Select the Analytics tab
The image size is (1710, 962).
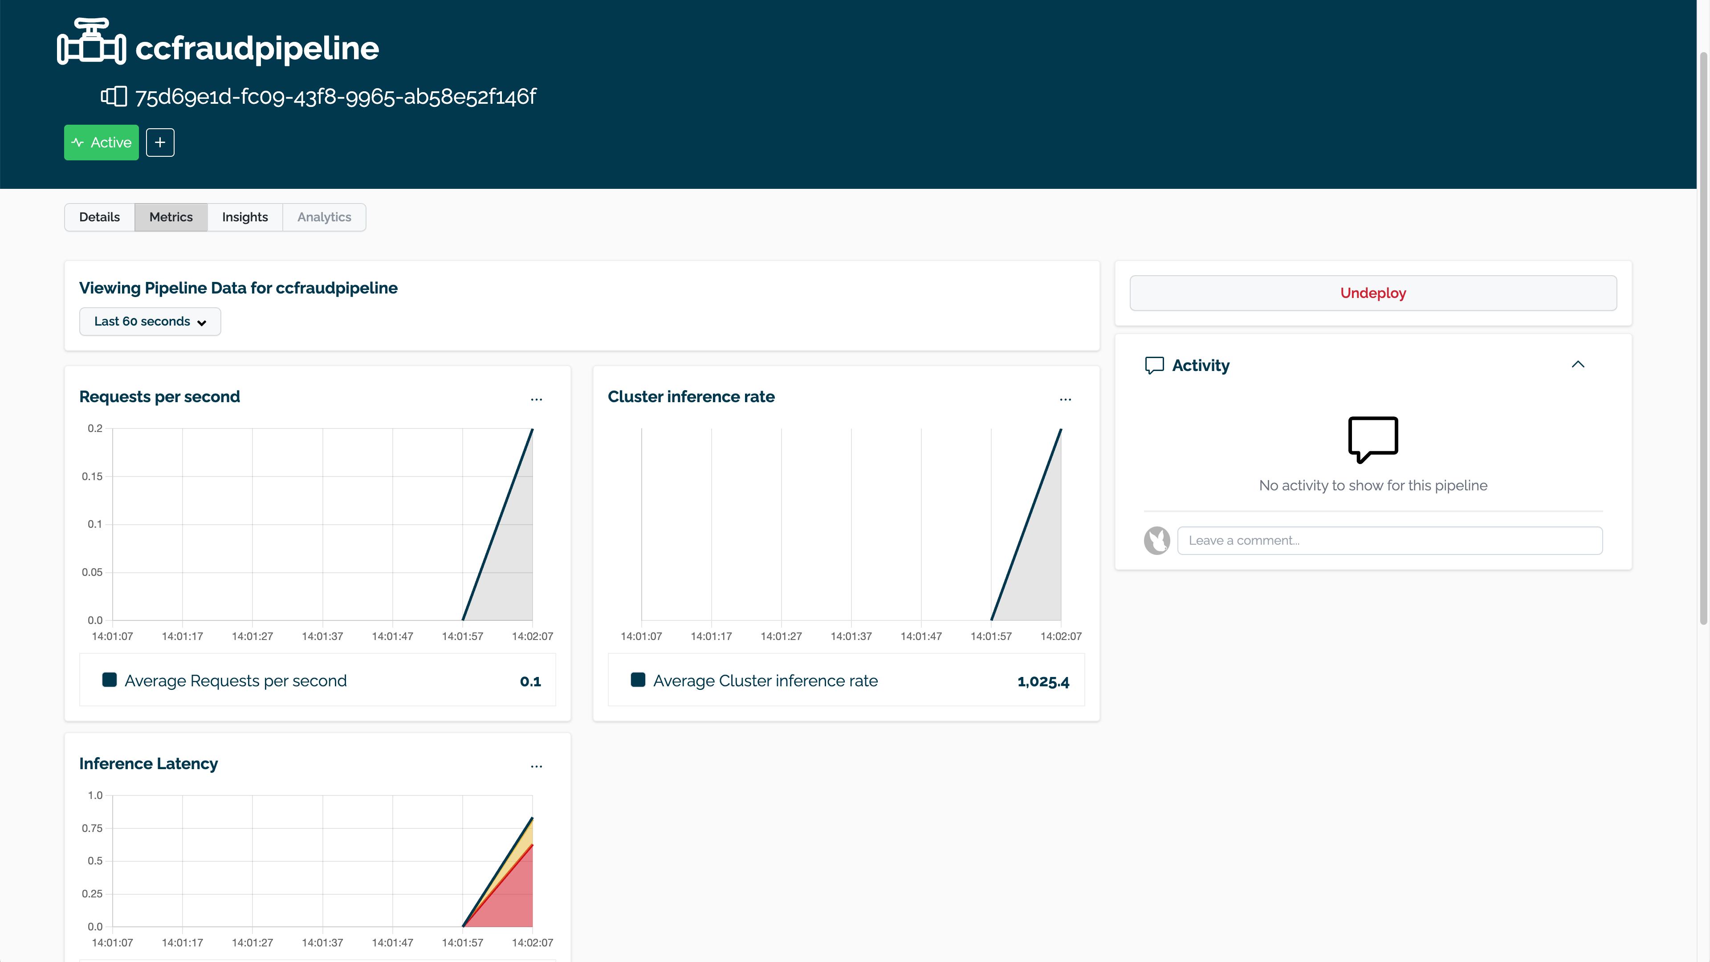324,217
